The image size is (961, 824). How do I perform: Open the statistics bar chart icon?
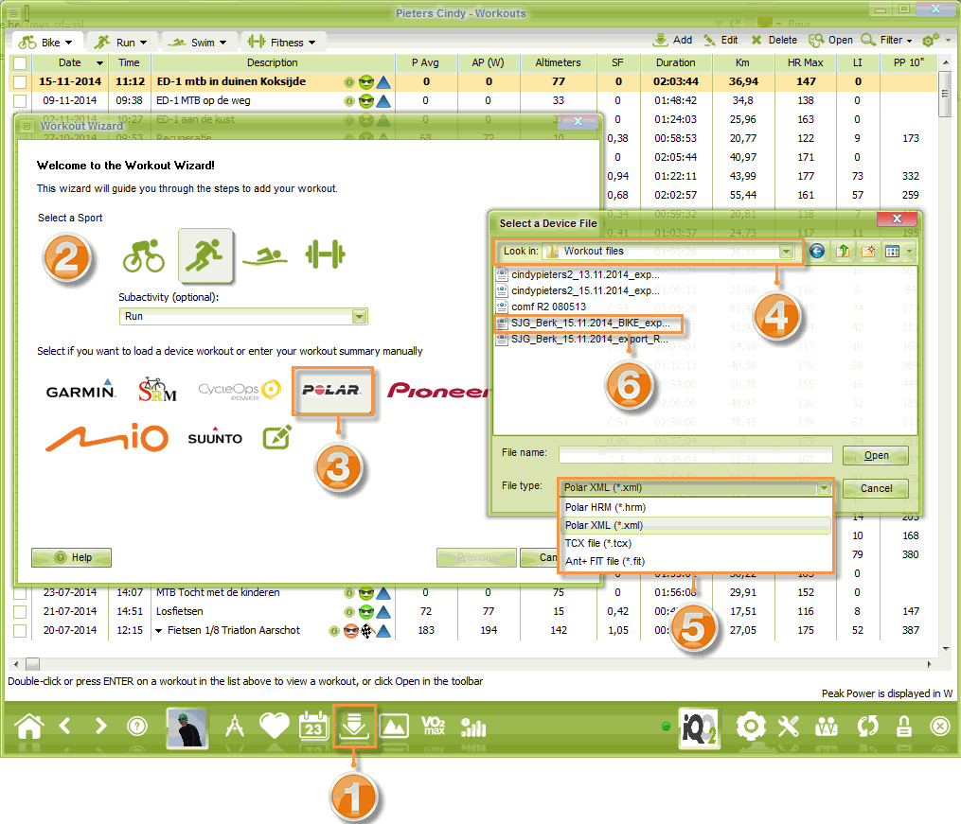[x=473, y=728]
